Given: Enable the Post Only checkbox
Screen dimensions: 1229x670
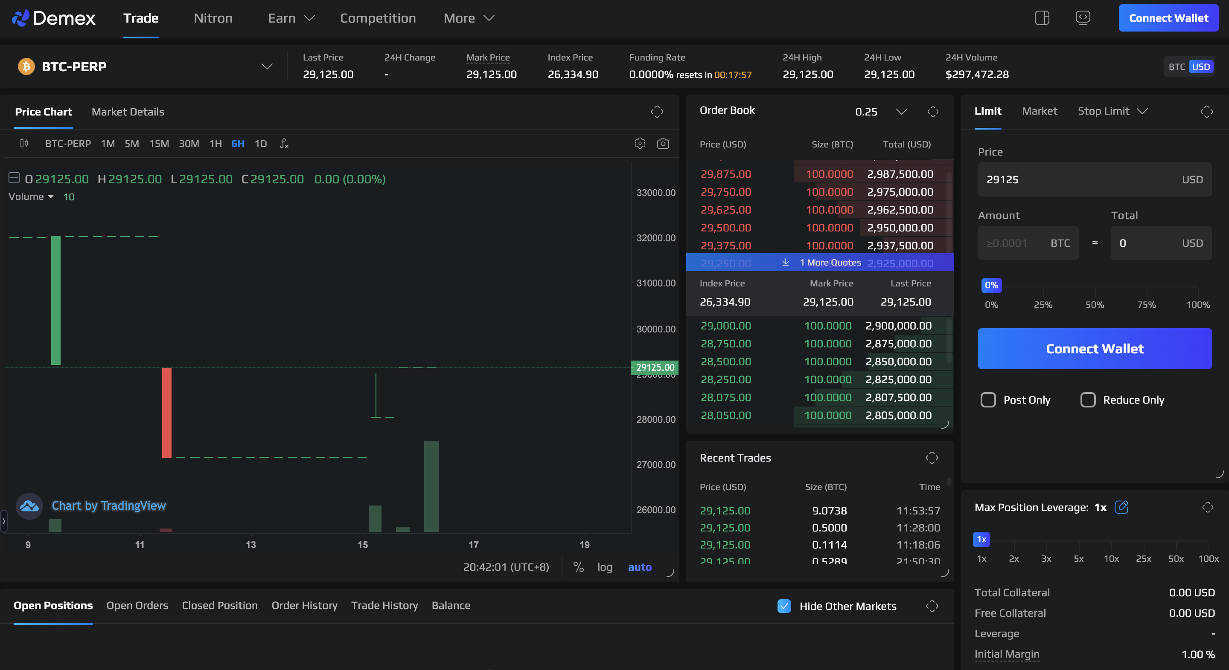Looking at the screenshot, I should [988, 399].
